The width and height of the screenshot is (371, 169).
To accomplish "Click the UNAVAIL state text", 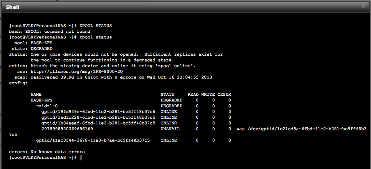I will click(x=170, y=129).
